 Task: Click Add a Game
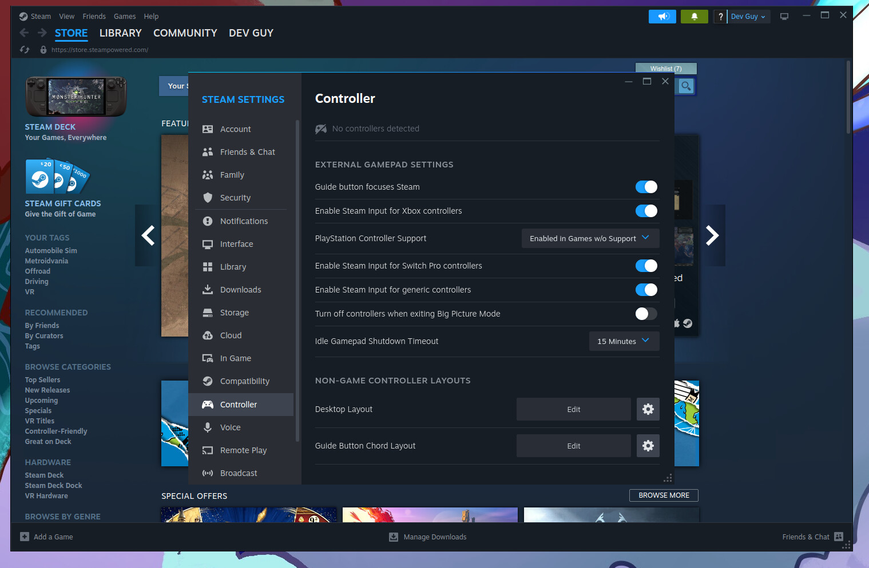(47, 537)
